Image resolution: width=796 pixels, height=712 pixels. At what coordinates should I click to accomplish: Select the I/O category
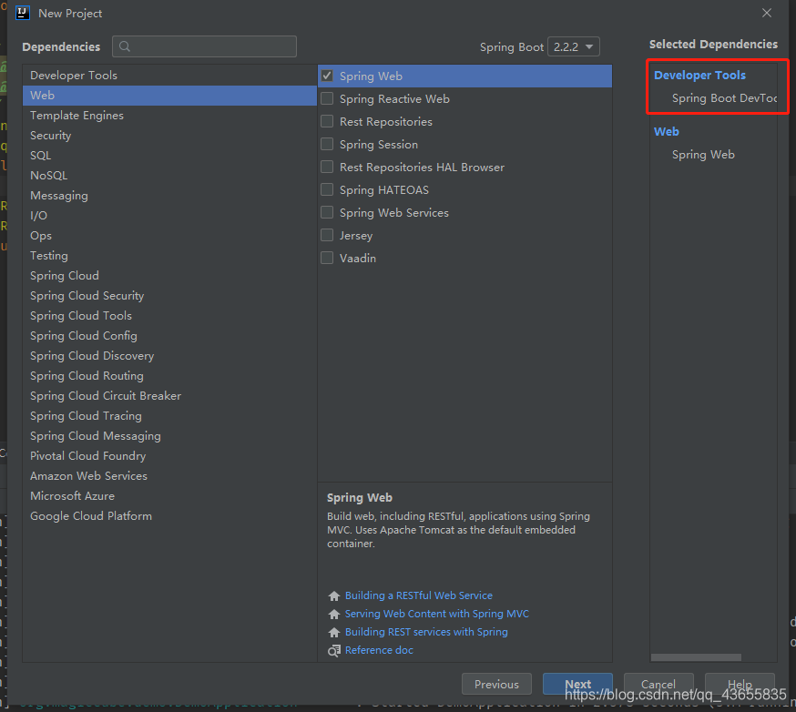(x=169, y=216)
